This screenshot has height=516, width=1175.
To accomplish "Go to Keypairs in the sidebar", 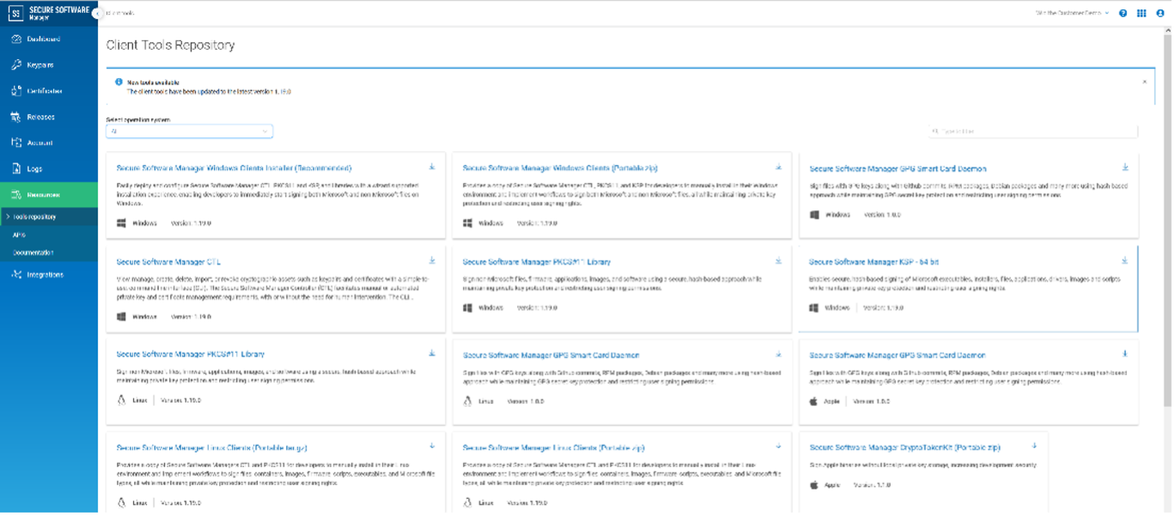I will pos(40,65).
